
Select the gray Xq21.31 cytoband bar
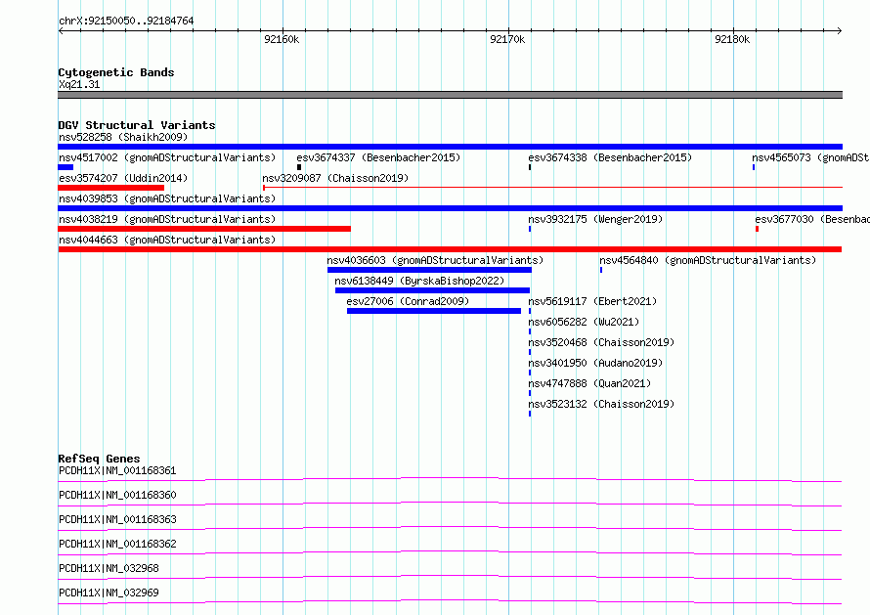click(450, 95)
